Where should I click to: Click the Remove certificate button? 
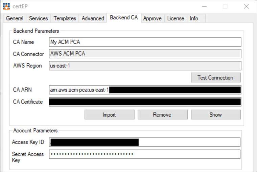(162, 115)
